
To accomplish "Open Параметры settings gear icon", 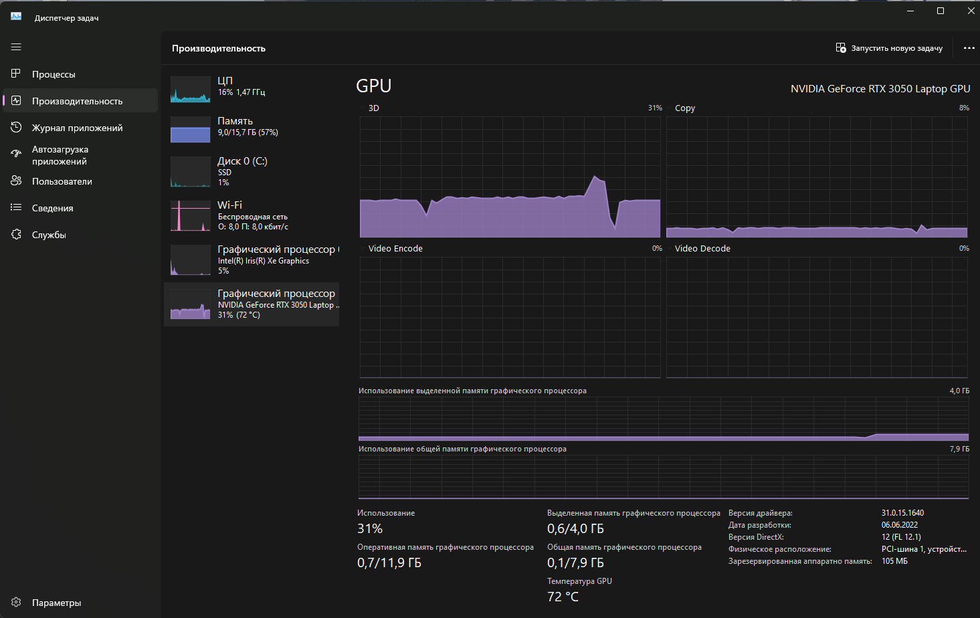I will tap(16, 602).
